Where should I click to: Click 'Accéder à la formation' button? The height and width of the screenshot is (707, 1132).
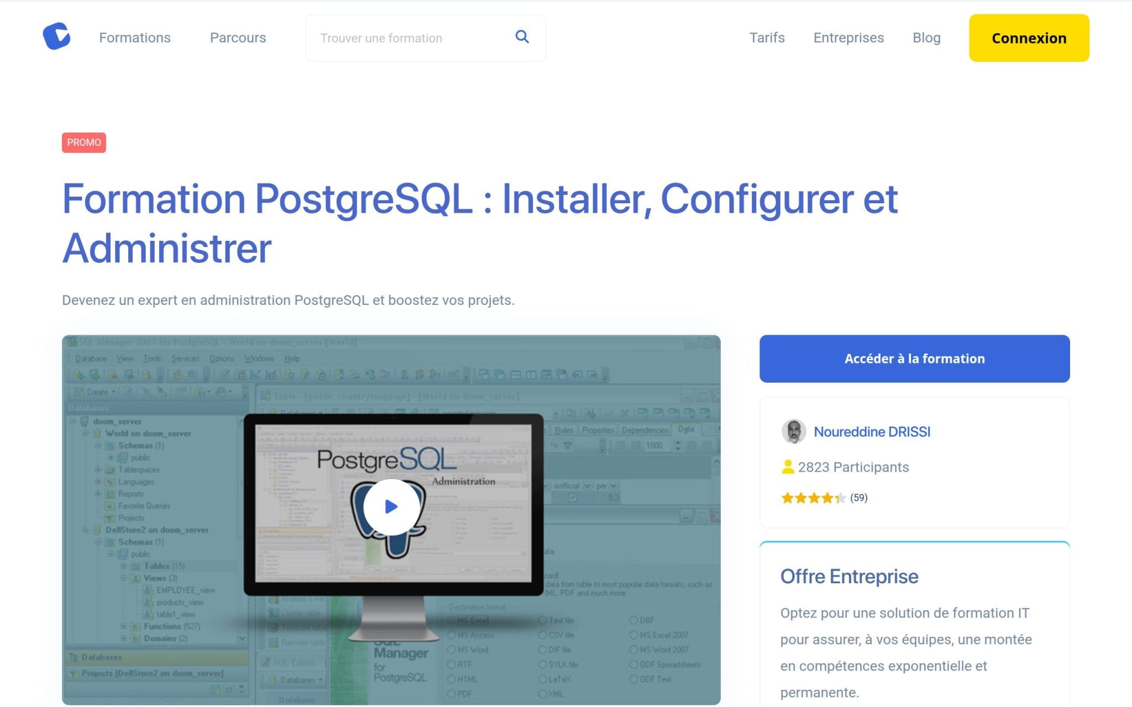[914, 358]
